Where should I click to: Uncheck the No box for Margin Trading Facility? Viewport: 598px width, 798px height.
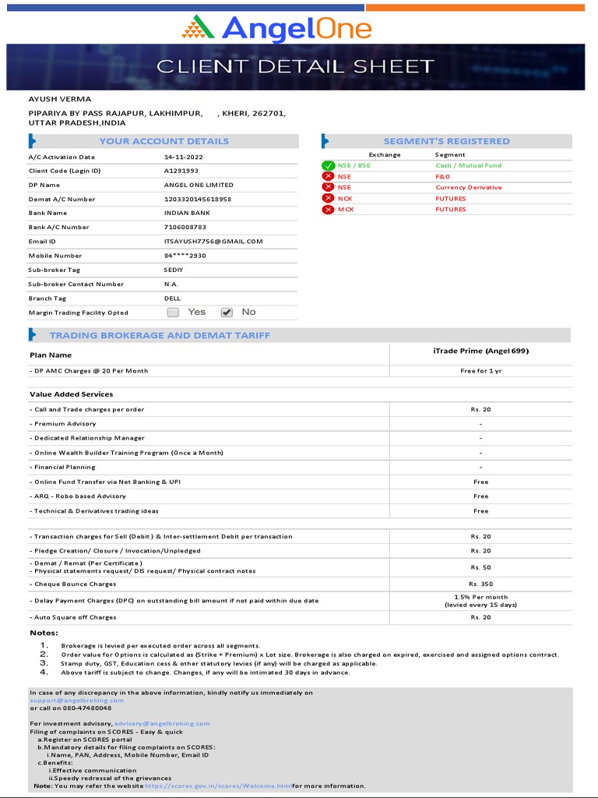click(227, 312)
